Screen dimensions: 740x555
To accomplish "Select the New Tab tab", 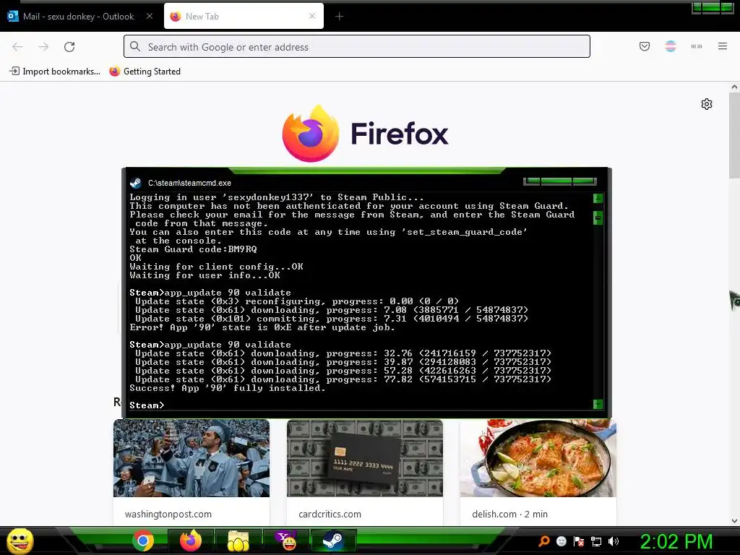I will [x=244, y=17].
